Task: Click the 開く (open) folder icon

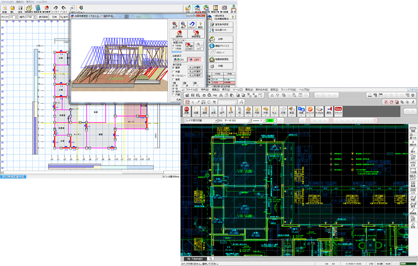Action: (x=12, y=9)
